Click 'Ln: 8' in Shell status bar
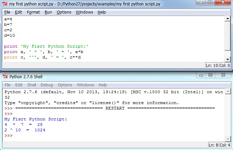The width and height of the screenshot is (233, 150). click(x=214, y=145)
